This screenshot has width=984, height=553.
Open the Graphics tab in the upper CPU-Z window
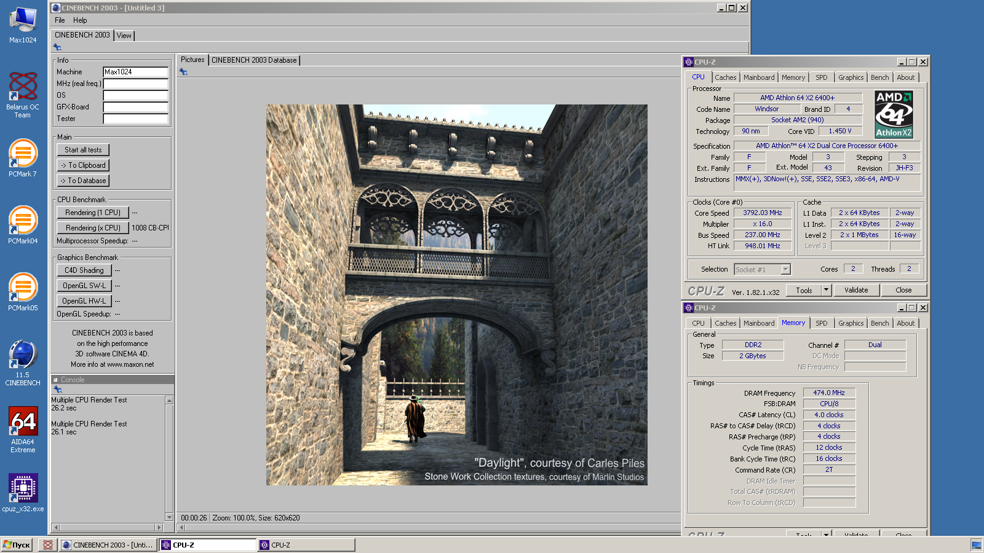(x=851, y=77)
